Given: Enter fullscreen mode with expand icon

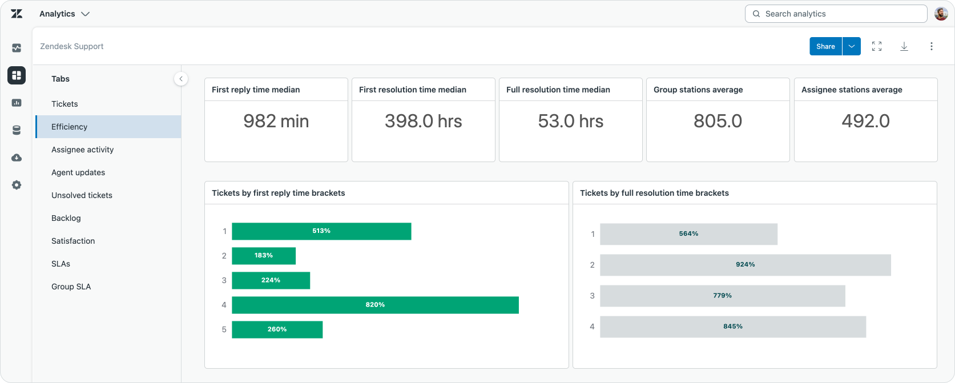Looking at the screenshot, I should point(877,46).
